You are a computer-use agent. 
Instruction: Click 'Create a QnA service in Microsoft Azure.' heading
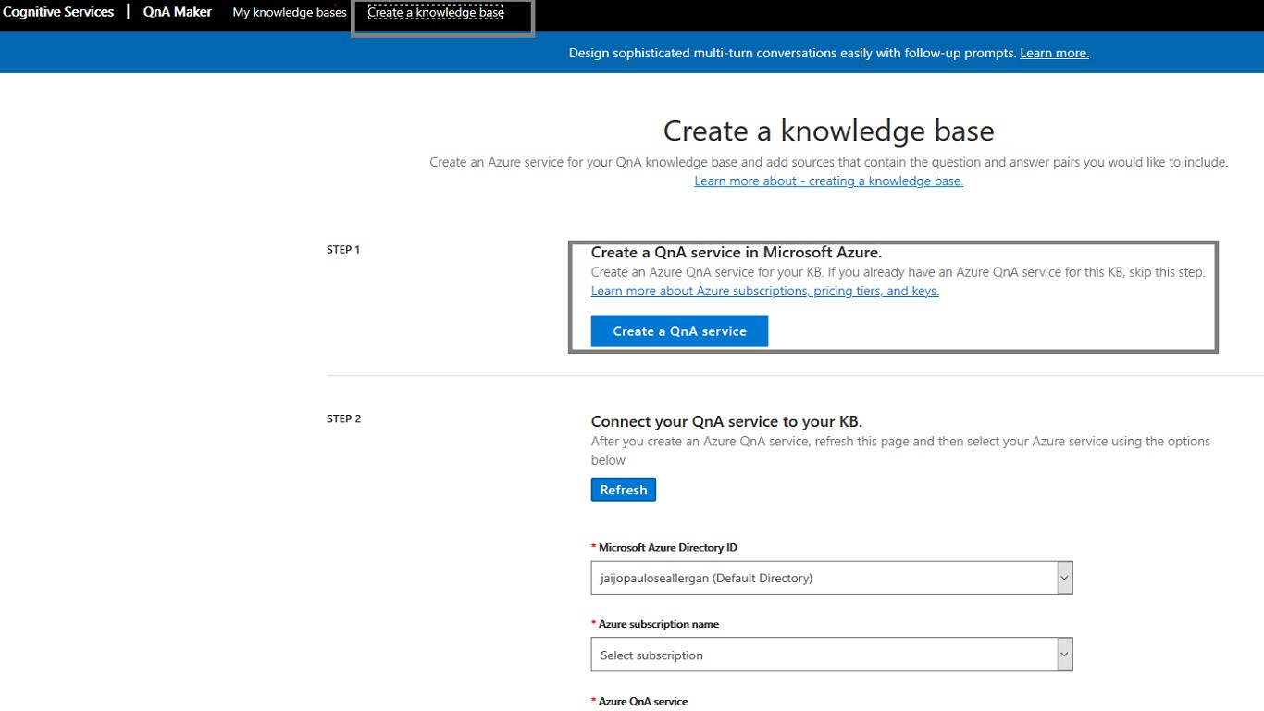737,252
